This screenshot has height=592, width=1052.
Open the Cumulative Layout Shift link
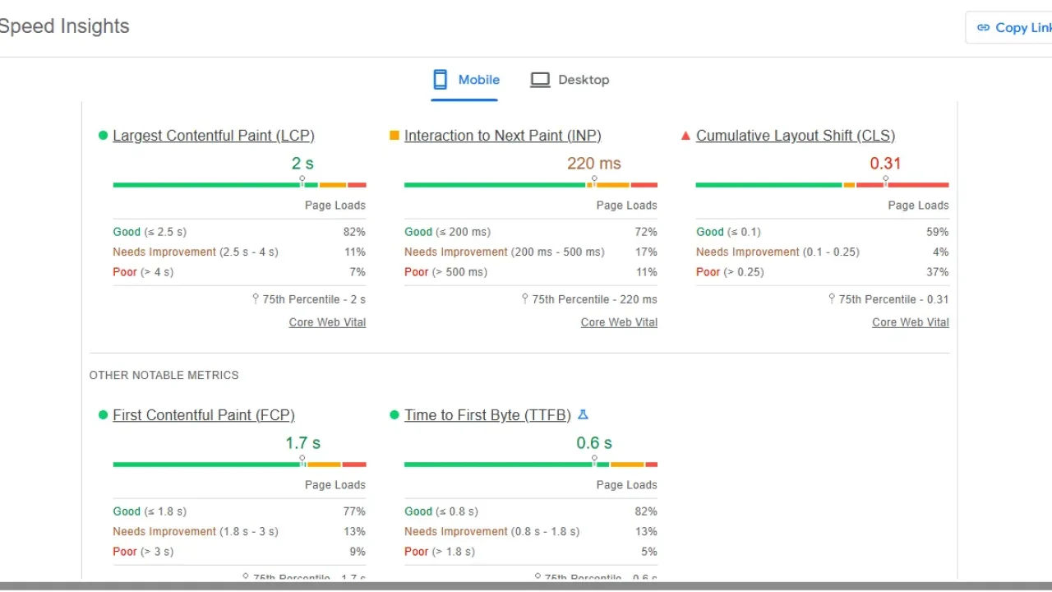(796, 135)
